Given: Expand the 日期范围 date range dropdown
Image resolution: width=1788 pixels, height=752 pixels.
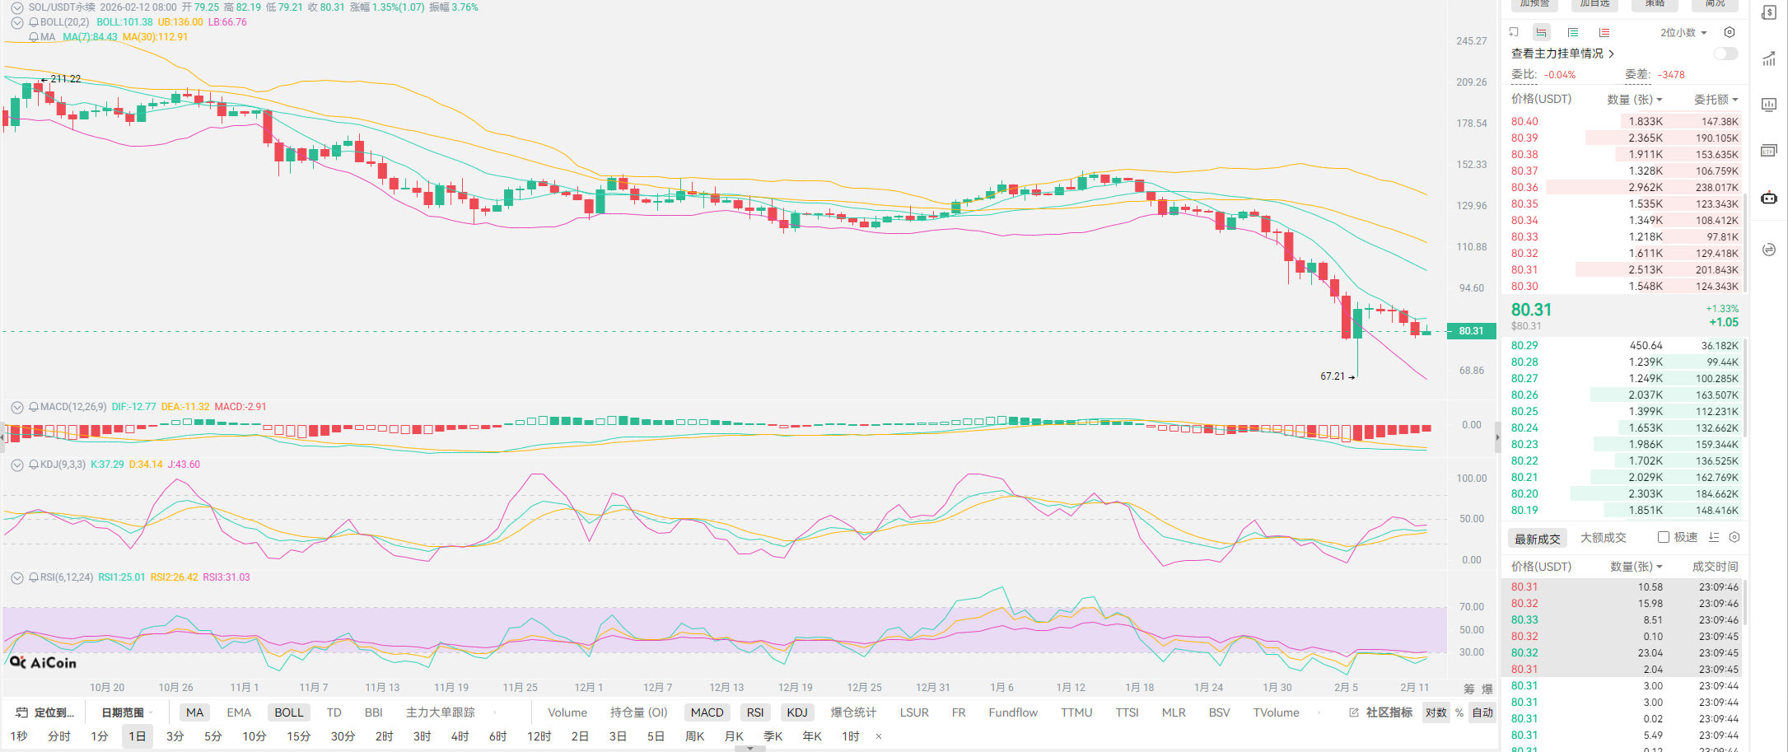Looking at the screenshot, I should tap(127, 712).
